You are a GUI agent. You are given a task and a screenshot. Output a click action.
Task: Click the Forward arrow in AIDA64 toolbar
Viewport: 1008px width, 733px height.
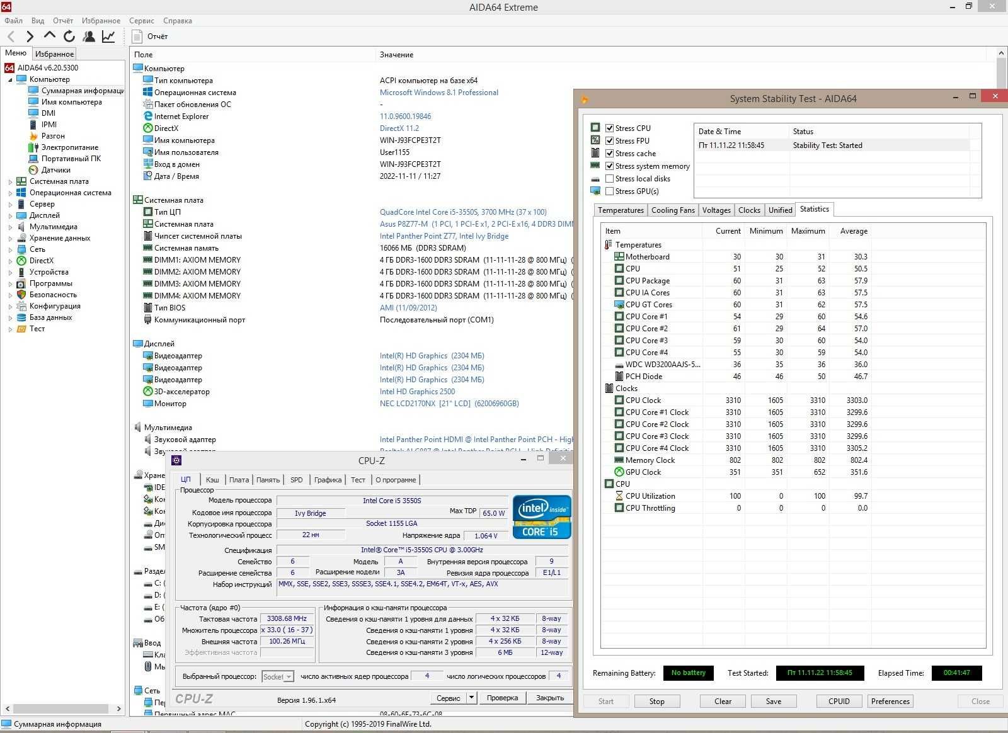tap(30, 37)
